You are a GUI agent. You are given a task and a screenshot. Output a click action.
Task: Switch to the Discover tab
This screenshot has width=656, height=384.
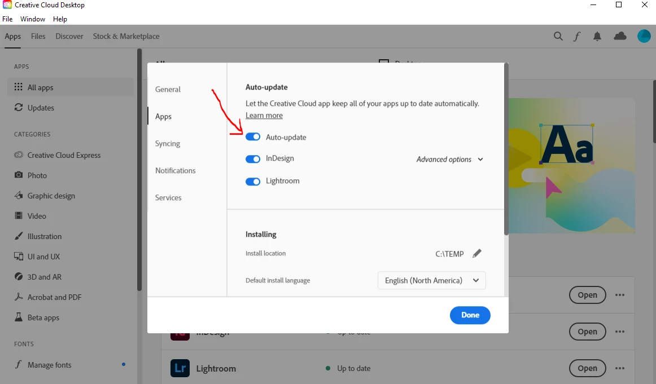click(69, 36)
